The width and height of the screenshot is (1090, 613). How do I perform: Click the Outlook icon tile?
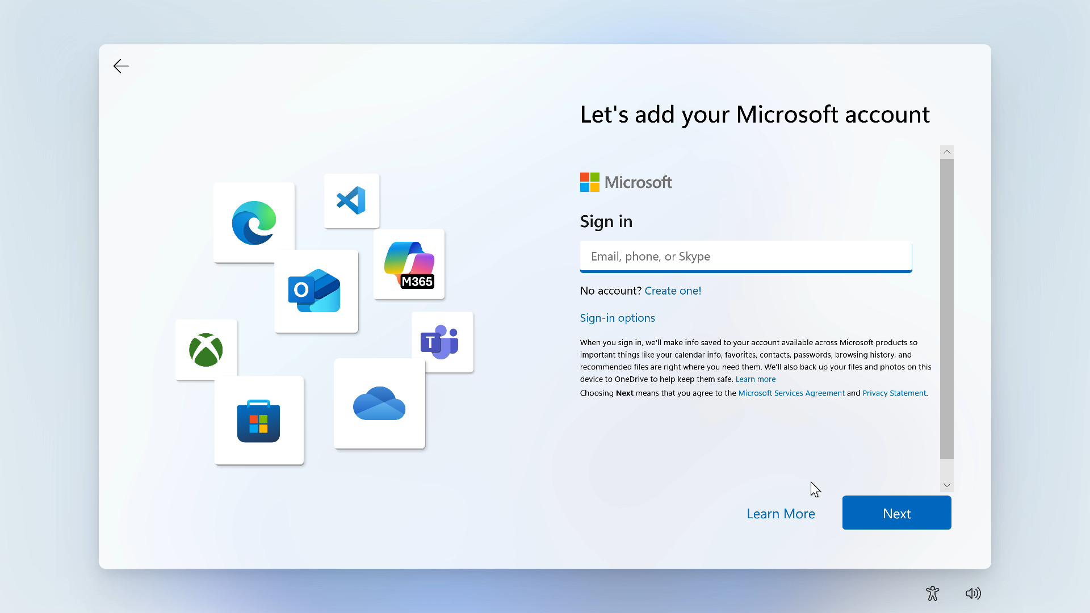click(316, 291)
